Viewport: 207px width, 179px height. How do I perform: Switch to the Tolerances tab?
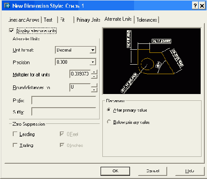pyautogui.click(x=147, y=20)
